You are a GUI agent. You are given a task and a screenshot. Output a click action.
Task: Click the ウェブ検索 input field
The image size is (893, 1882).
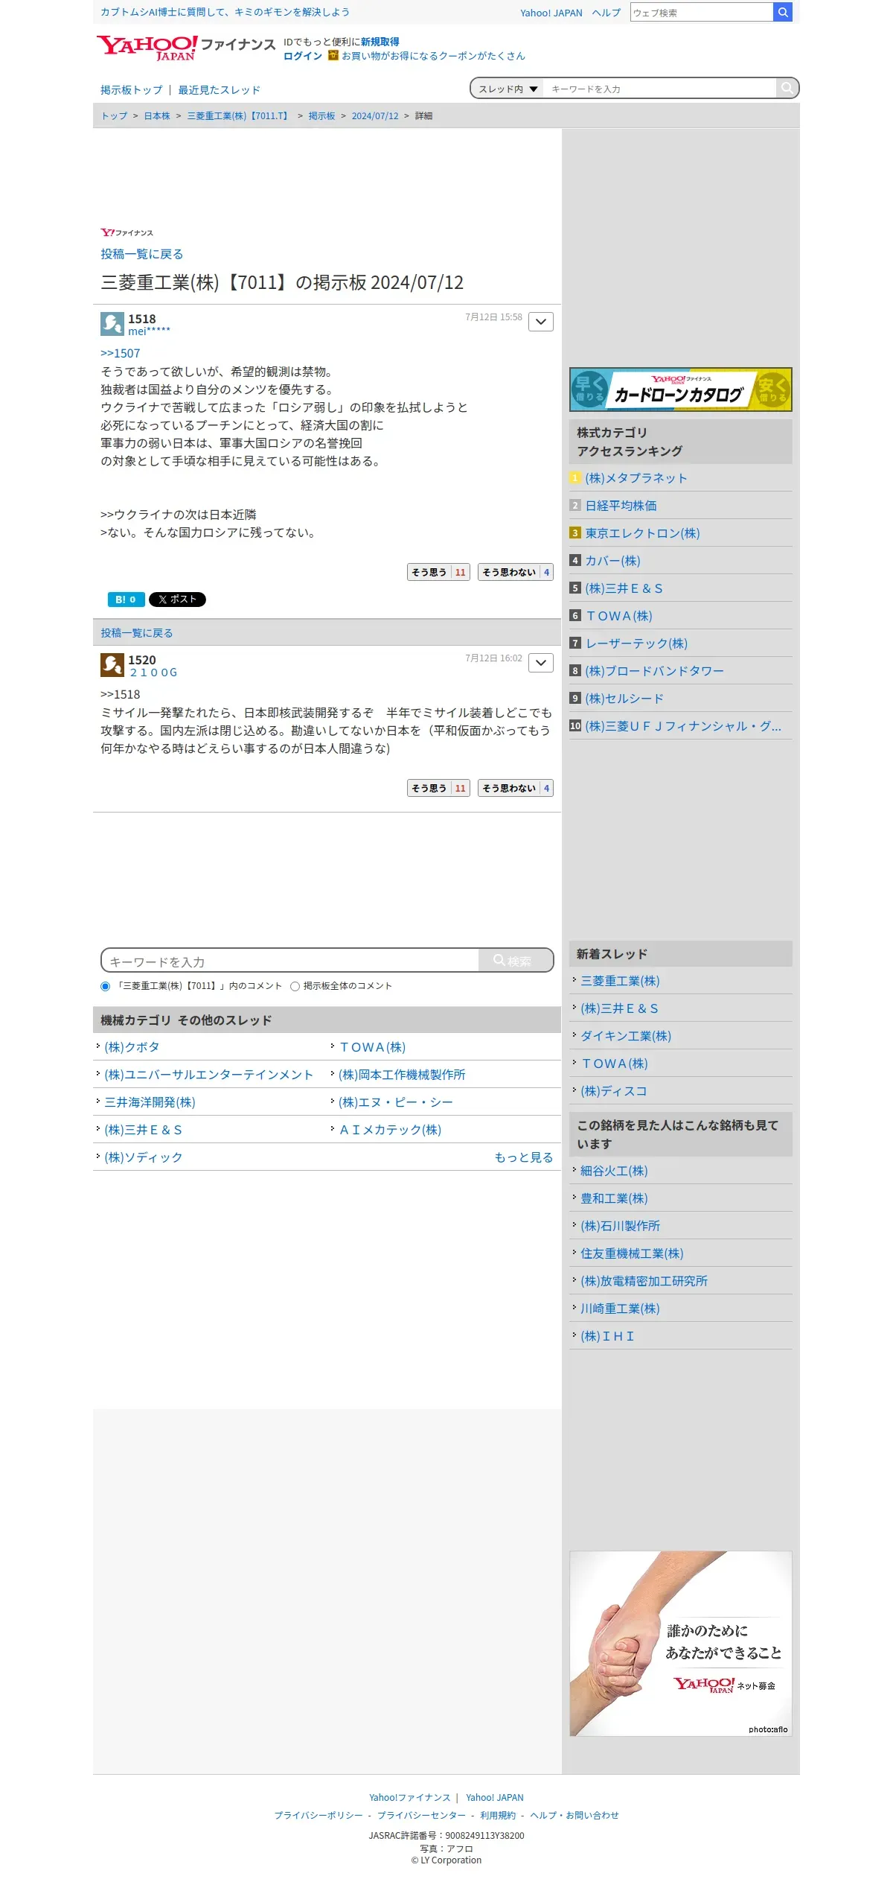(x=702, y=12)
